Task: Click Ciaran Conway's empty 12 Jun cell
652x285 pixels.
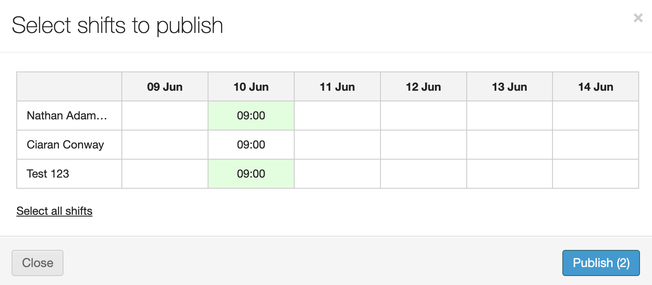Action: (423, 145)
